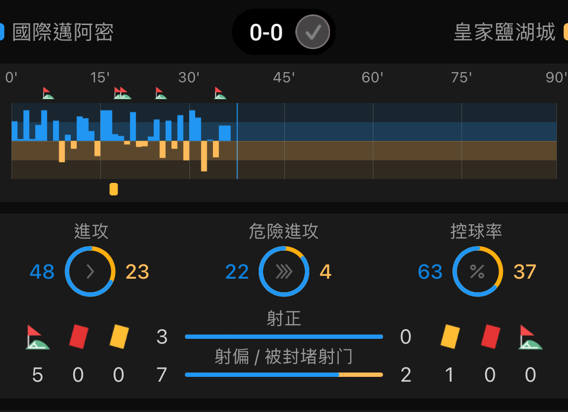Click home team yellow card icon
Screen dimensions: 568x412
(x=119, y=337)
